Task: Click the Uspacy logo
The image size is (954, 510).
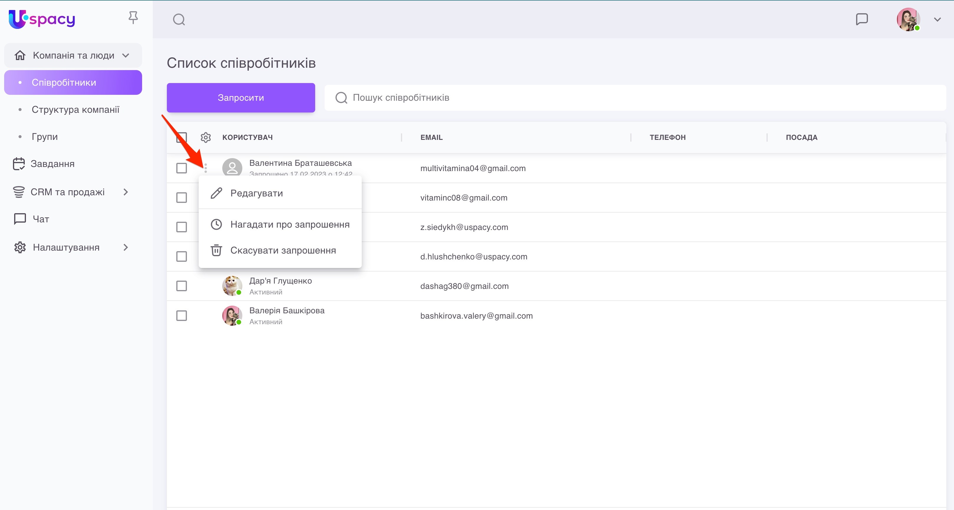Action: coord(42,19)
